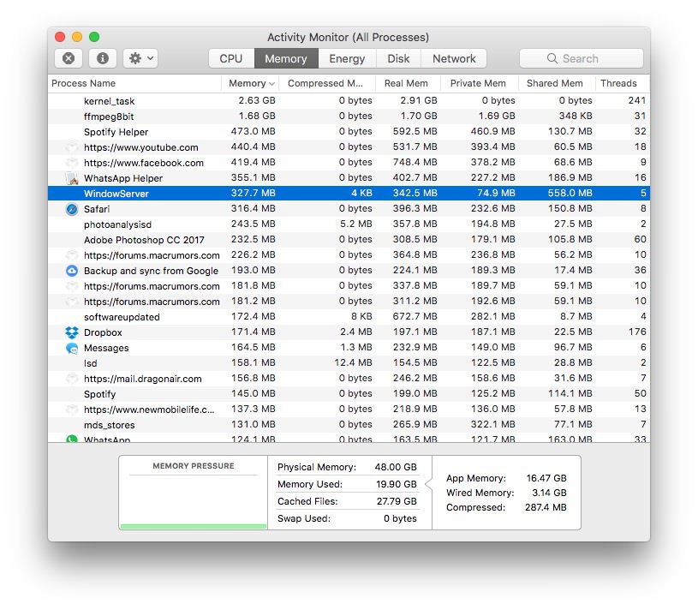Click the Safari compass icon
Image resolution: width=698 pixels, height=610 pixels.
[72, 209]
